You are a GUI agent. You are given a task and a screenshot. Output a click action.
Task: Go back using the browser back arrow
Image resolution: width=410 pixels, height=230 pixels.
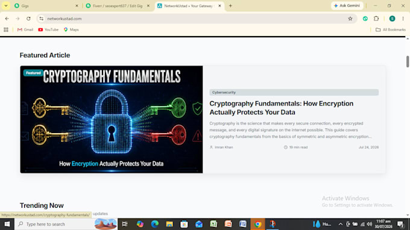click(7, 19)
